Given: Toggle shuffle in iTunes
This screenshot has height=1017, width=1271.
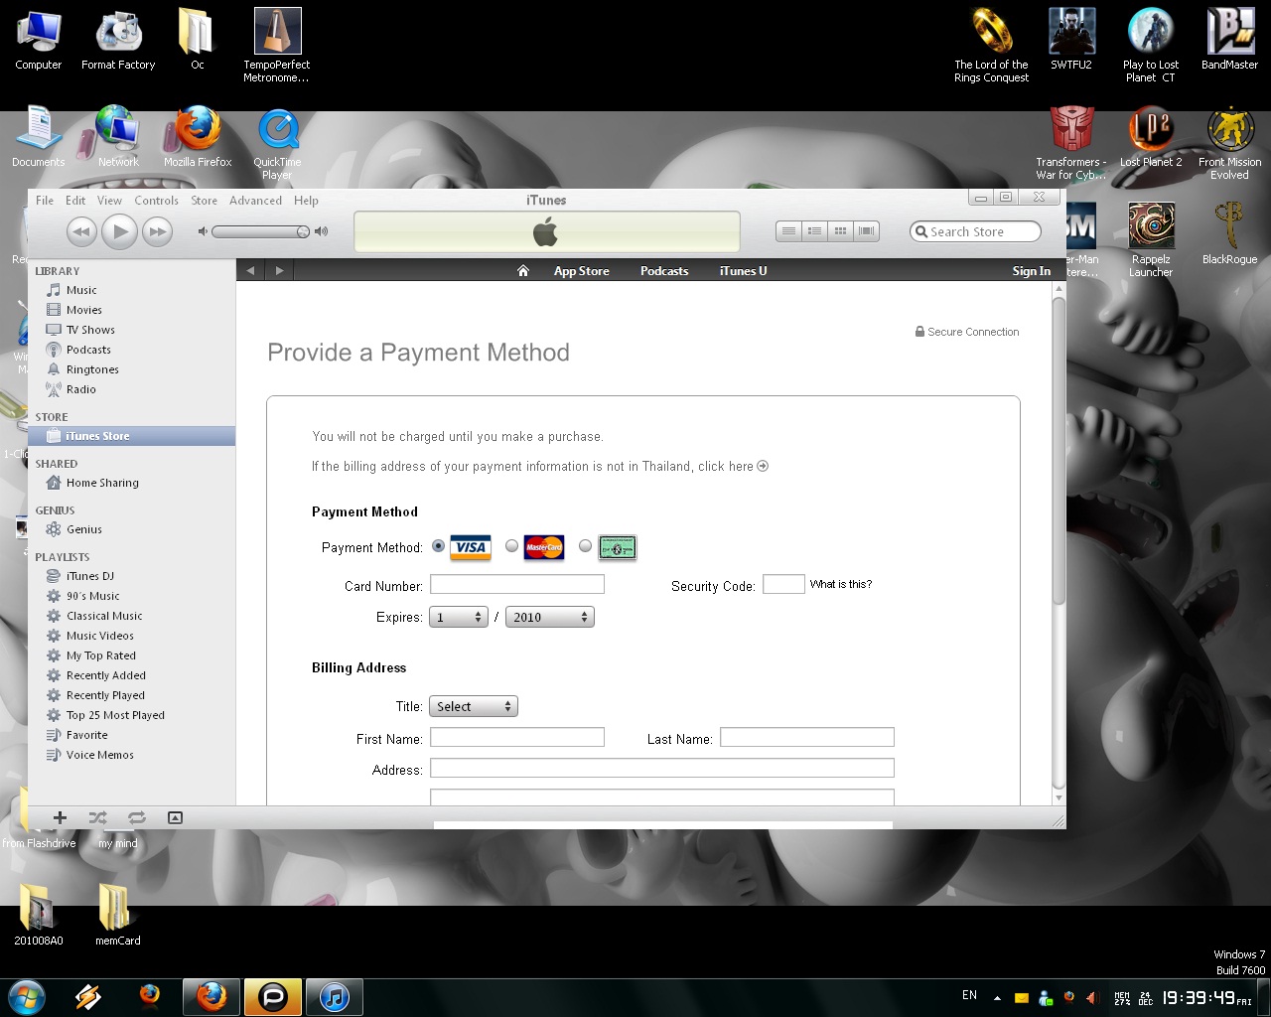Looking at the screenshot, I should [x=97, y=817].
